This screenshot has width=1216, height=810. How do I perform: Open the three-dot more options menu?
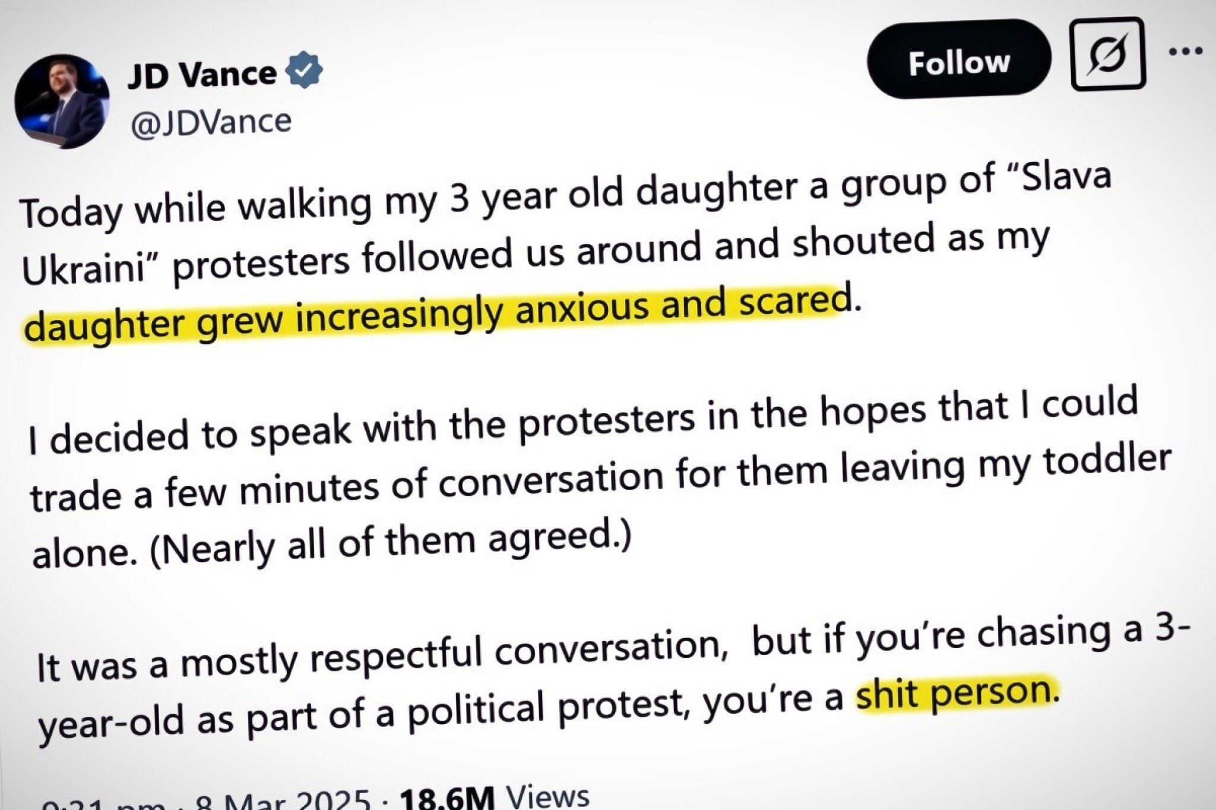(1185, 51)
